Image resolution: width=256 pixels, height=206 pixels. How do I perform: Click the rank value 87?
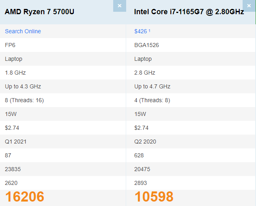[8, 155]
